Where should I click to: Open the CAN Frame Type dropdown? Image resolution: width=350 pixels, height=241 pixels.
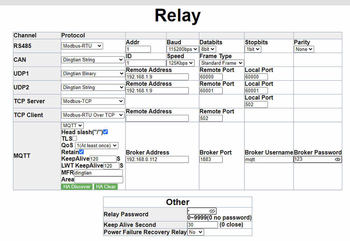(x=221, y=63)
